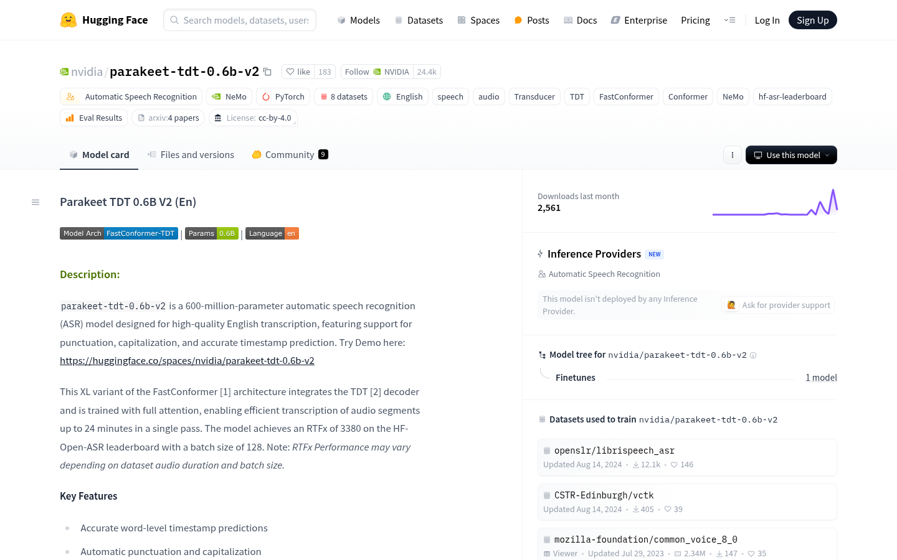Screen dimensions: 897x560
Task: Expand the navigation overflow menu icon
Action: pyautogui.click(x=729, y=20)
